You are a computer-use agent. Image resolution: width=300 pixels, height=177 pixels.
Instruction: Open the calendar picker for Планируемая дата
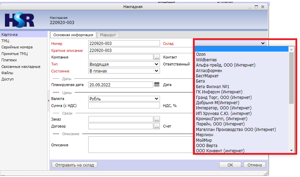[x=157, y=84]
